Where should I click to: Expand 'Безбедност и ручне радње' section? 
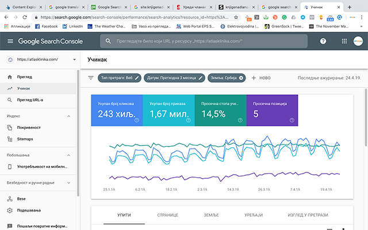click(x=69, y=183)
